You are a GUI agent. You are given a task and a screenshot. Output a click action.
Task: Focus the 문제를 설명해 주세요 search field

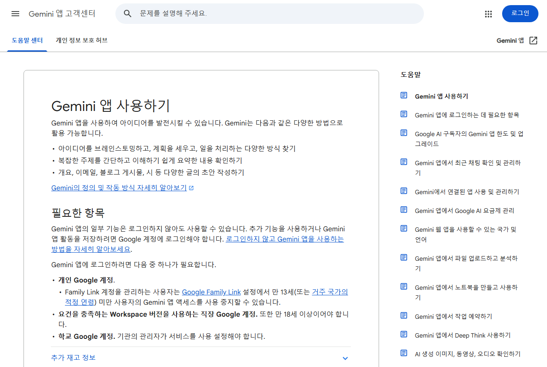click(x=270, y=14)
